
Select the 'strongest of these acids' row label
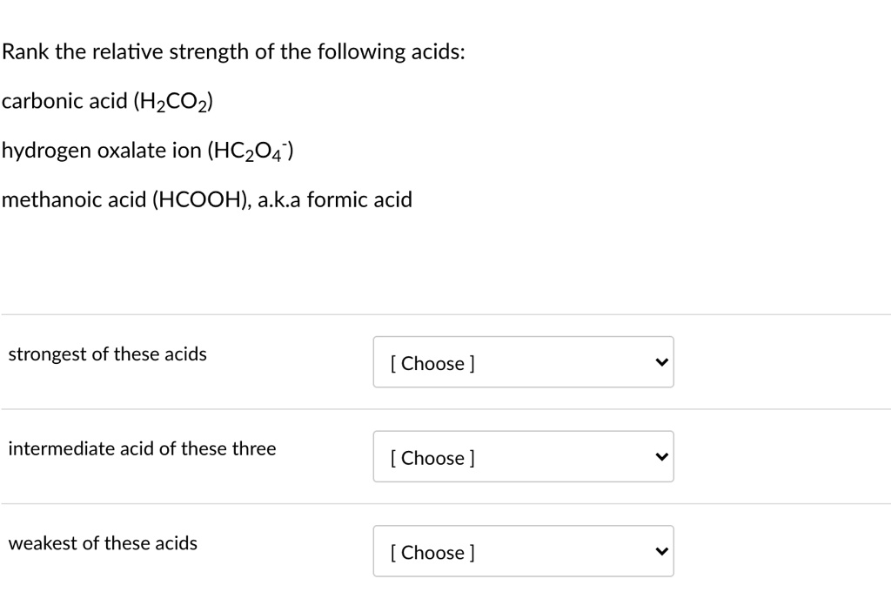(x=108, y=353)
